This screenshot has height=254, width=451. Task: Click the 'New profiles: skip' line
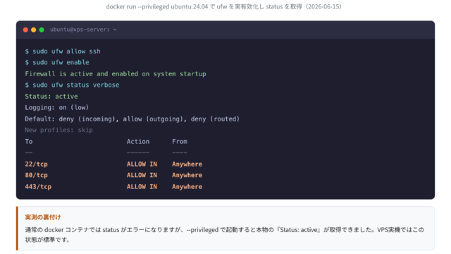tap(58, 130)
